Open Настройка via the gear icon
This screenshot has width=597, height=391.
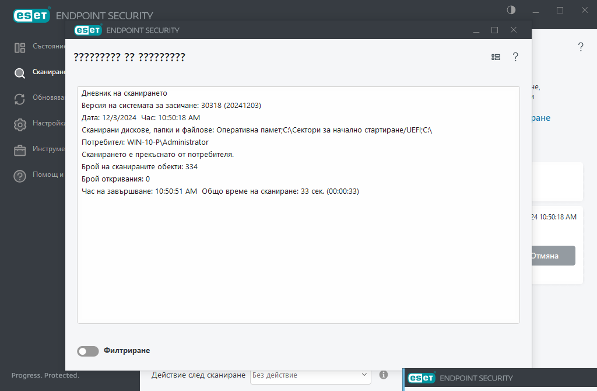coord(20,125)
